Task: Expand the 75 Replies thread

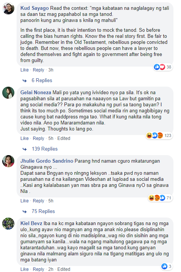Action: [x=43, y=211]
